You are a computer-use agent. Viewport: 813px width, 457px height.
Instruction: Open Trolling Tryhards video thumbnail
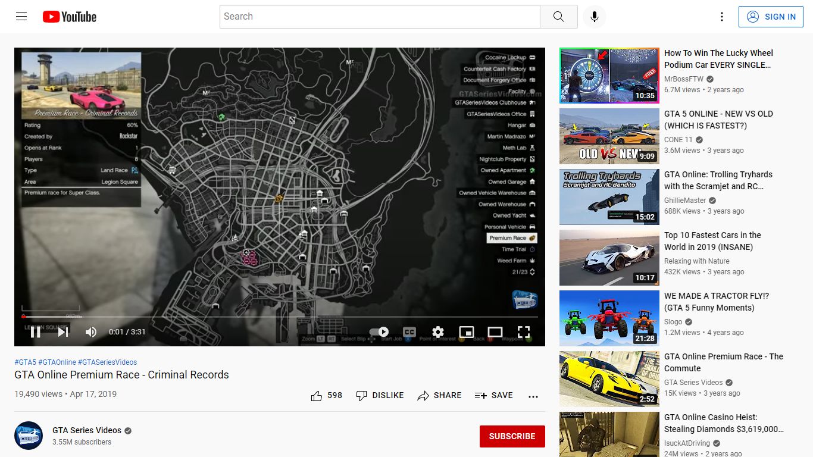(609, 197)
